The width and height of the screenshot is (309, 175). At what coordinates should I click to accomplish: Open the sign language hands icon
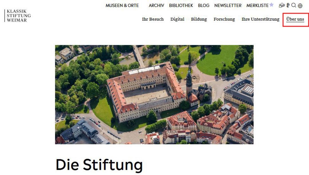click(x=288, y=5)
